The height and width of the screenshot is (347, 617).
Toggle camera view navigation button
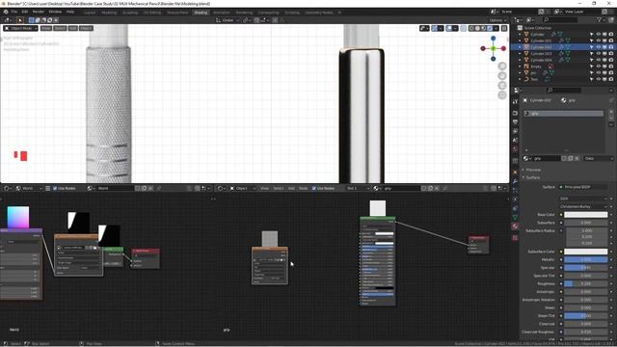(x=502, y=86)
